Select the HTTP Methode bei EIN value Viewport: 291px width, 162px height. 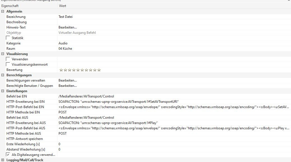click(x=62, y=112)
